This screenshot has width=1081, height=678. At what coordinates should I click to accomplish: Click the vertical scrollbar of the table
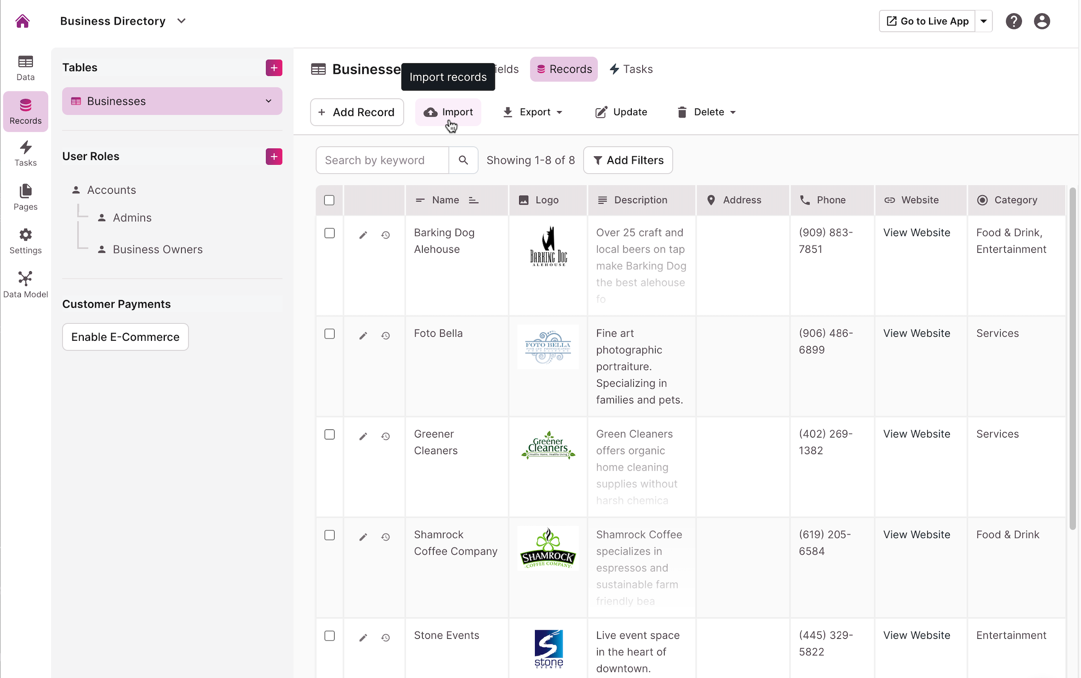click(x=1072, y=358)
